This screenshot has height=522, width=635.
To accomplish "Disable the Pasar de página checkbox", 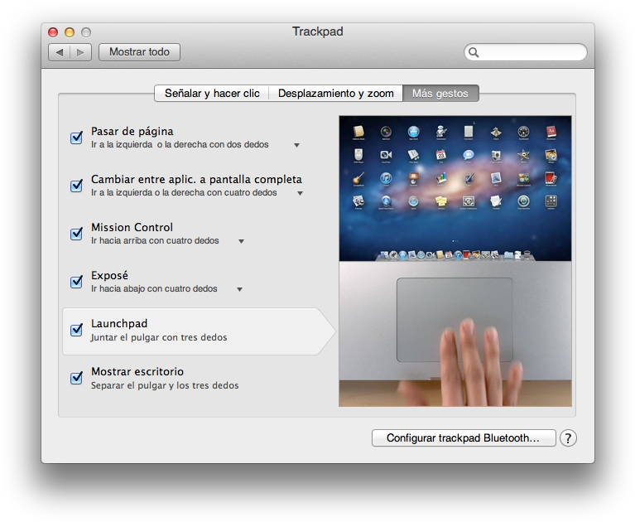I will pos(77,138).
